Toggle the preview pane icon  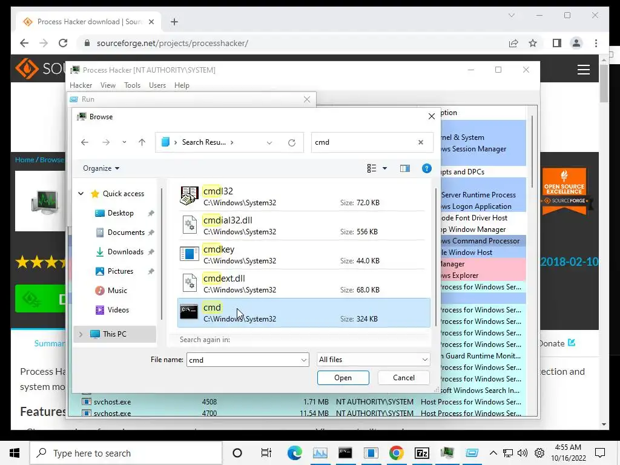click(x=405, y=168)
